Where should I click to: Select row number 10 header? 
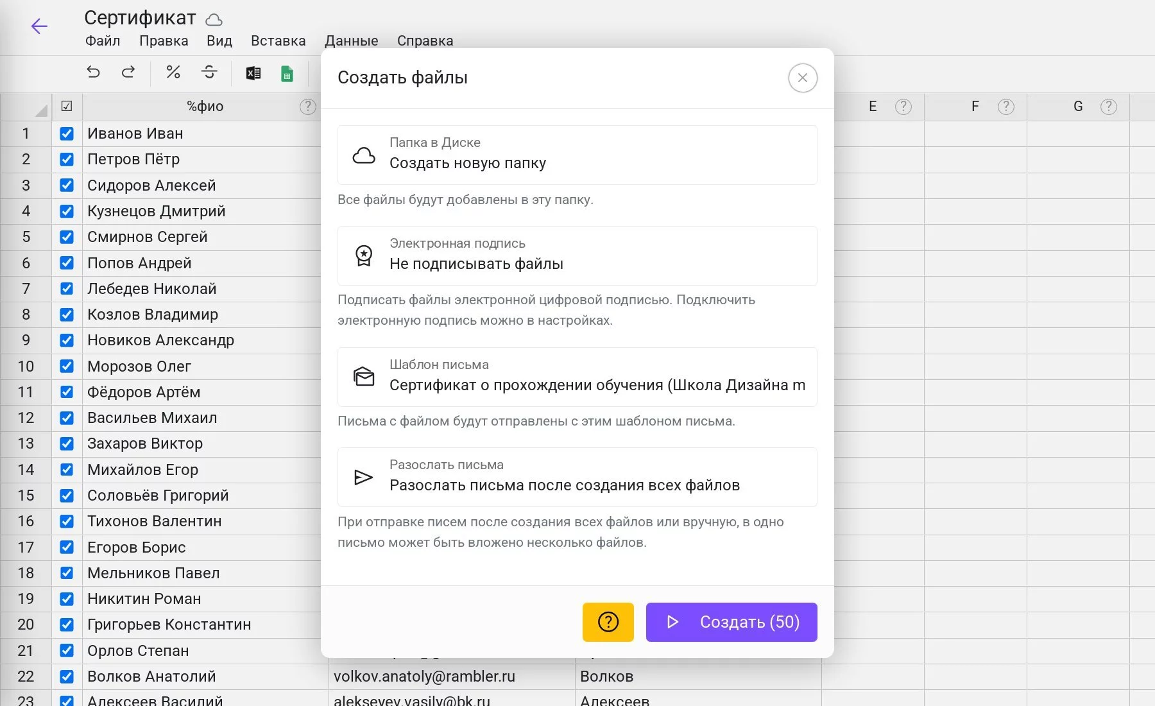(x=26, y=366)
